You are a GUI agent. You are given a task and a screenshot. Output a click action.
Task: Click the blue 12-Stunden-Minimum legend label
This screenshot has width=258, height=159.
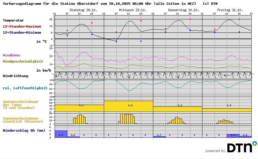[x=22, y=32]
